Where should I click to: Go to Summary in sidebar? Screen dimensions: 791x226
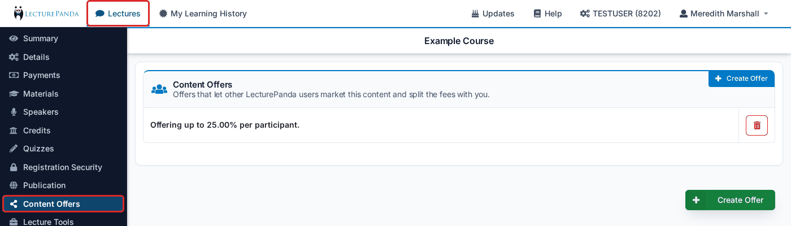click(63, 38)
